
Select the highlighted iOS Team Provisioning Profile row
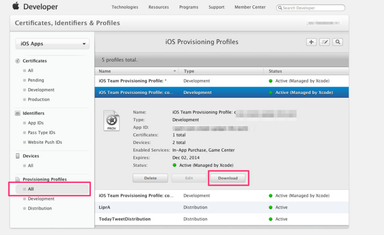tap(222, 92)
